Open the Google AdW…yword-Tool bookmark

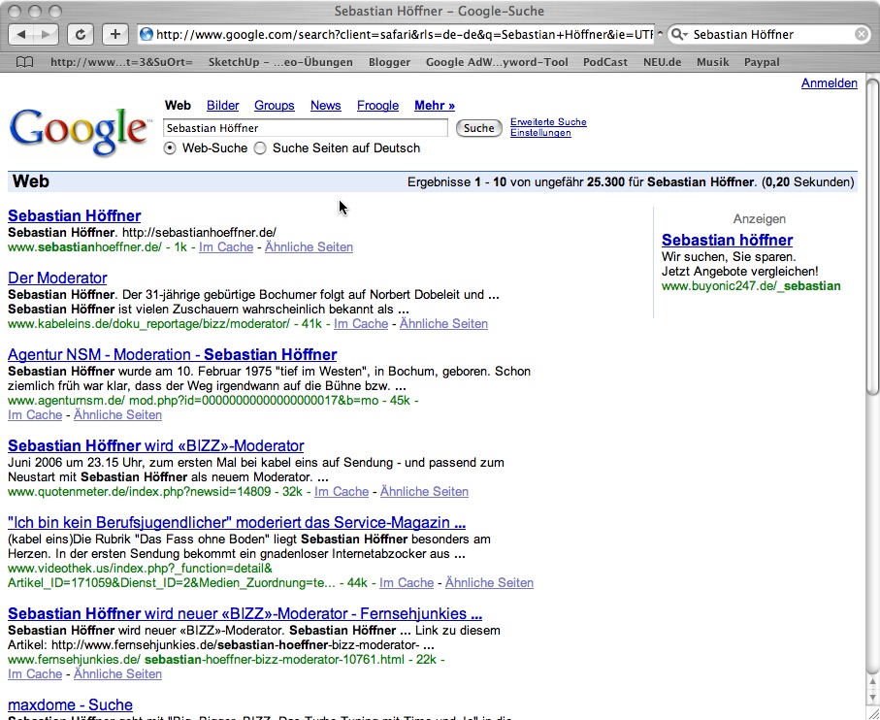point(497,62)
